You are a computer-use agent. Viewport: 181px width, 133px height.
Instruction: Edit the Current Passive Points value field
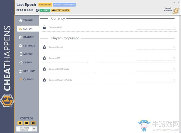156,80
